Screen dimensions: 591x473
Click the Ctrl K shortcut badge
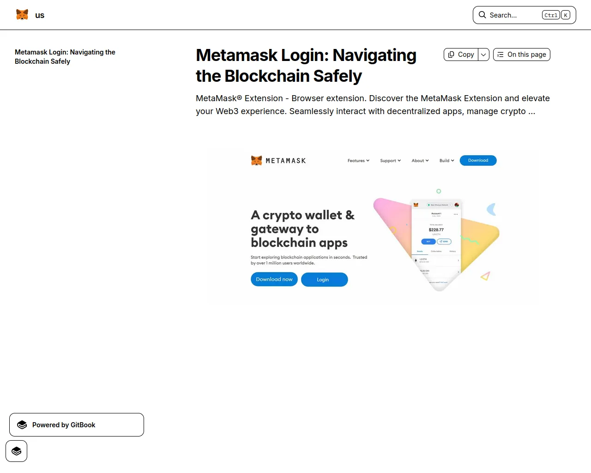[556, 15]
